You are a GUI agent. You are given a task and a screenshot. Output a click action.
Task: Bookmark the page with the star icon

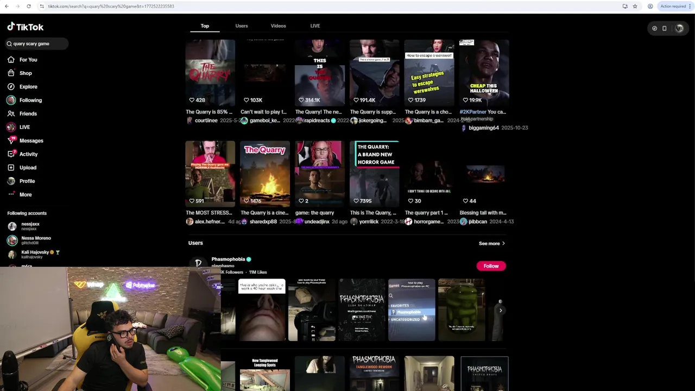(x=635, y=6)
